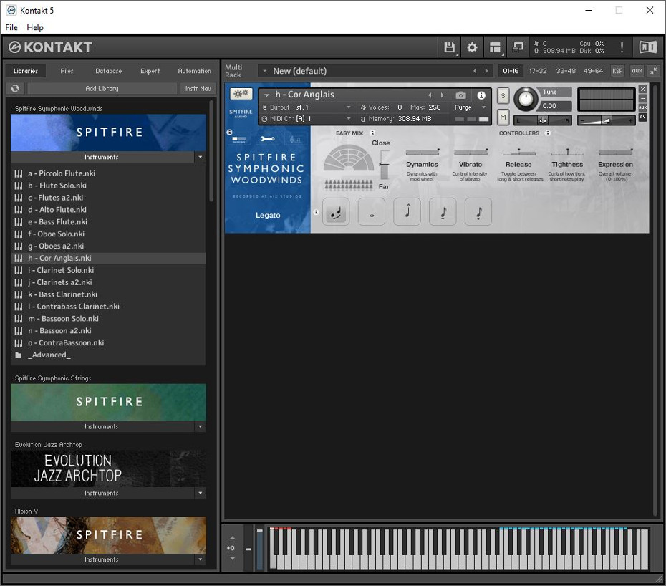
Task: Mute the Cor Anglais instrument
Action: pos(503,117)
